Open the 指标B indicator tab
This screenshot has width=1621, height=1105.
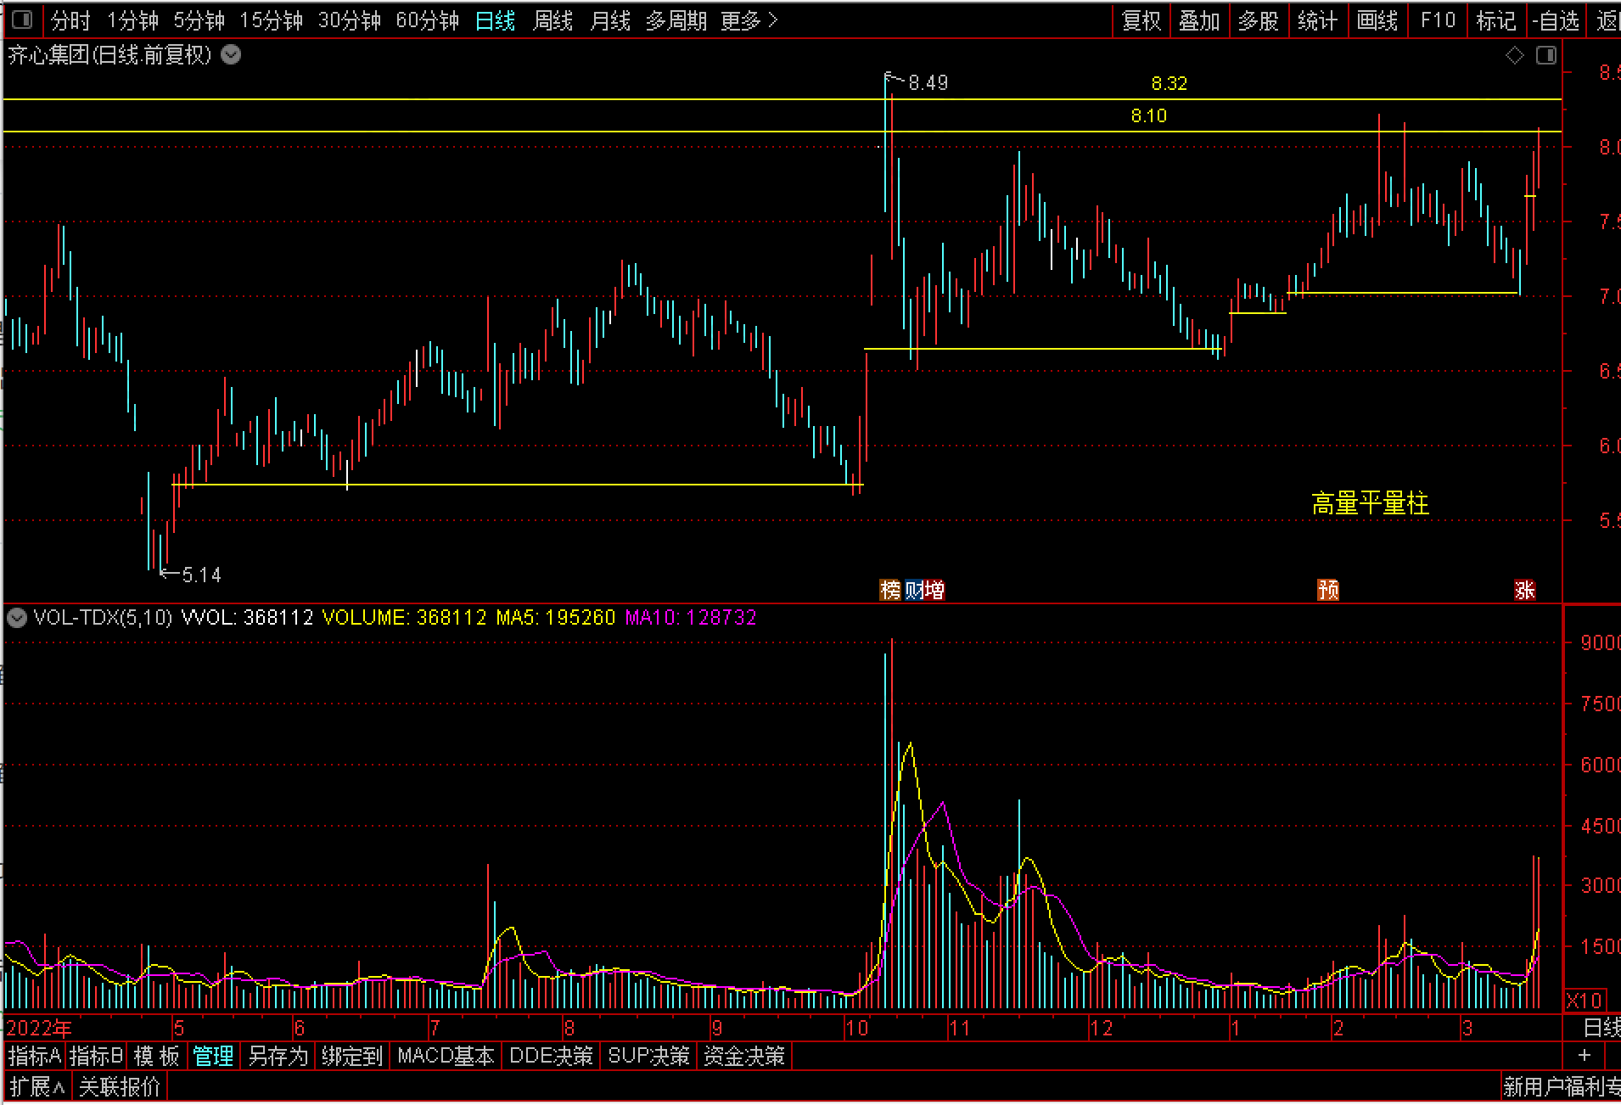[97, 1057]
